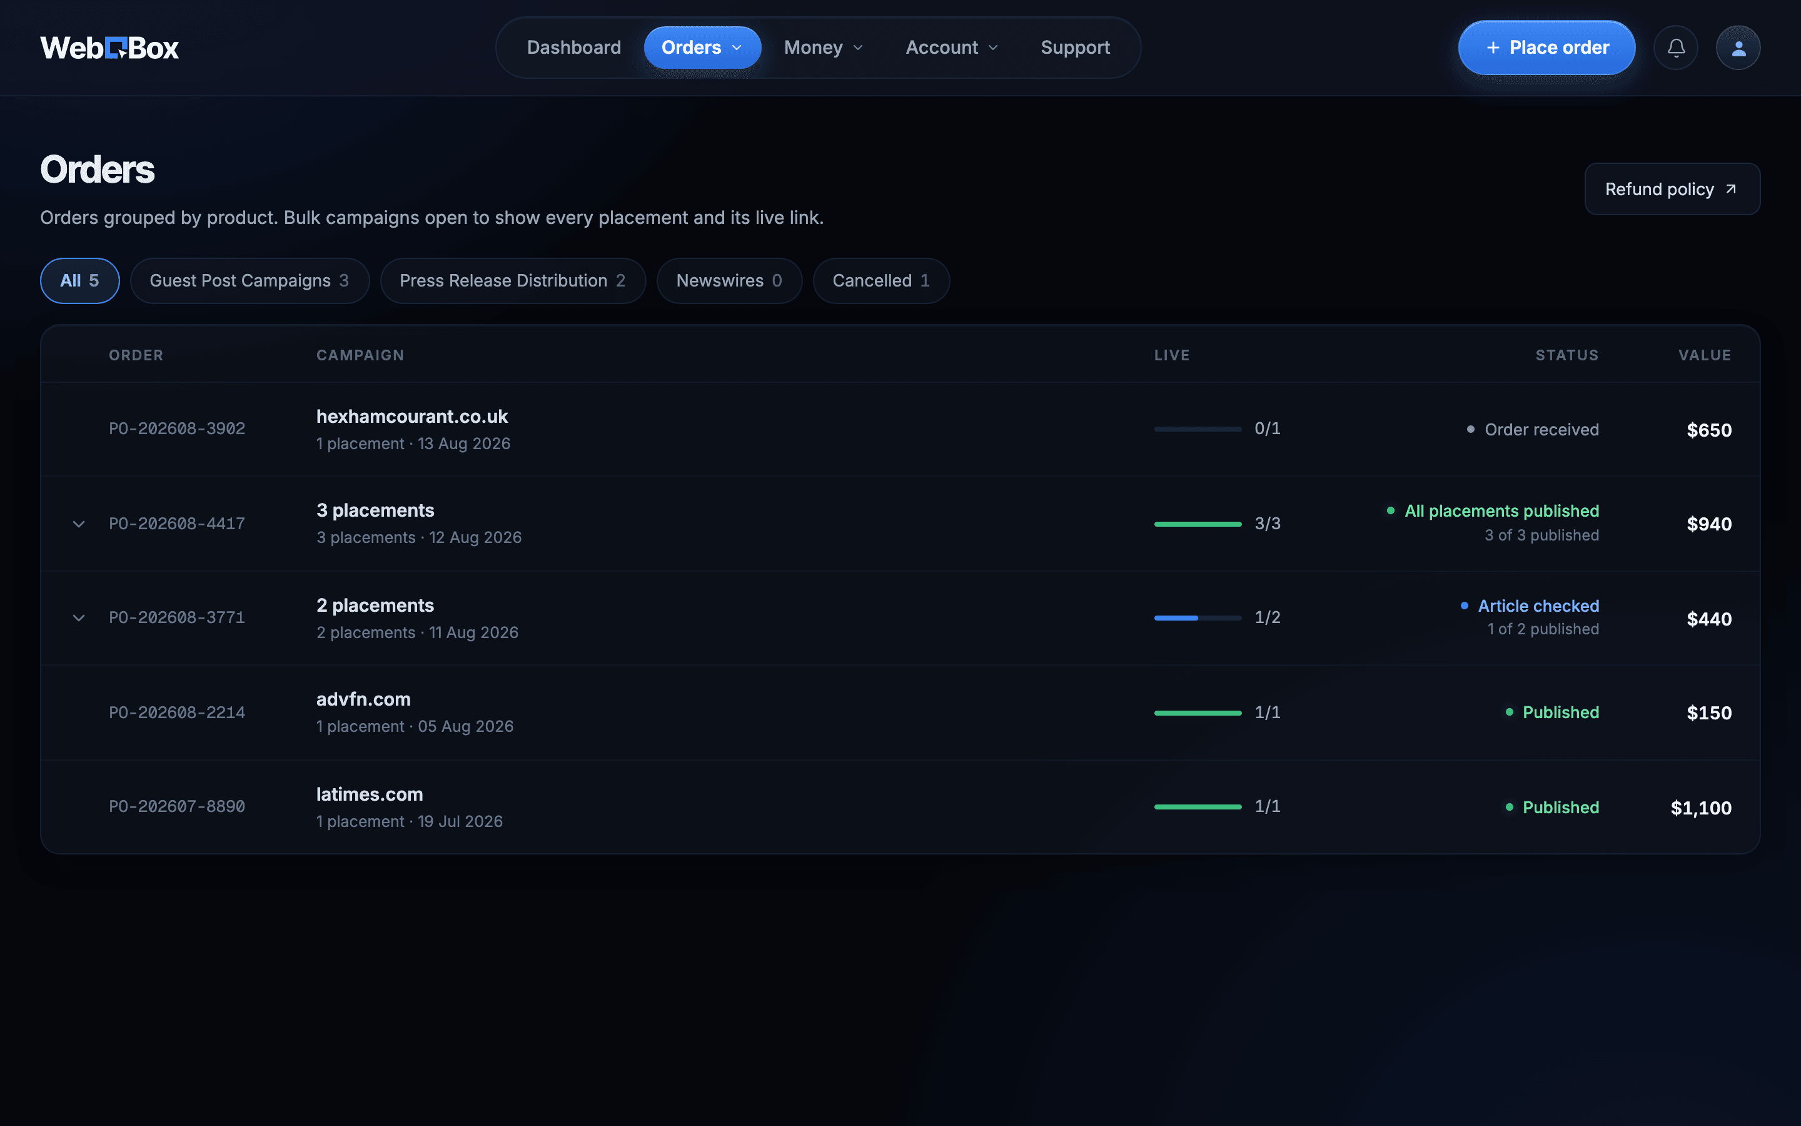Click the 1/2 live progress bar
Image resolution: width=1801 pixels, height=1126 pixels.
(1198, 618)
